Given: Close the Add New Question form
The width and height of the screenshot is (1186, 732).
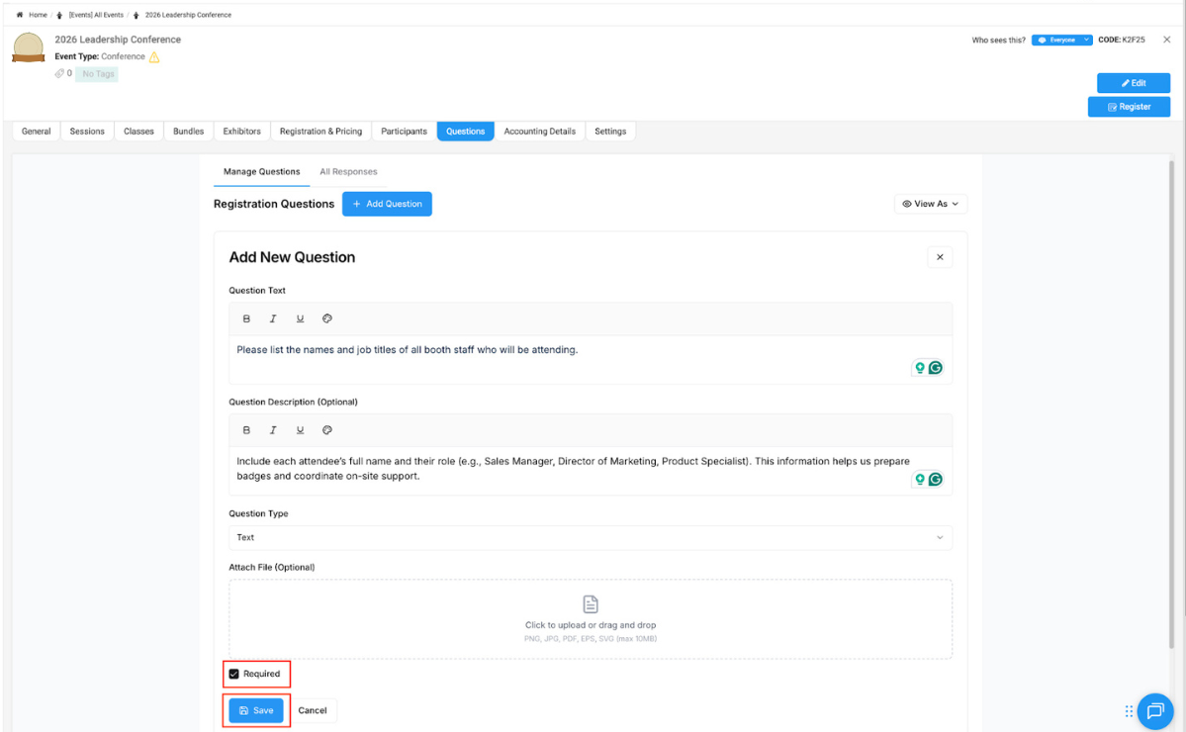Looking at the screenshot, I should [940, 257].
